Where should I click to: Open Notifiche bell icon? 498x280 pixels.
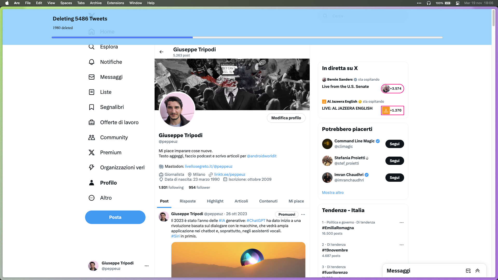point(92,62)
